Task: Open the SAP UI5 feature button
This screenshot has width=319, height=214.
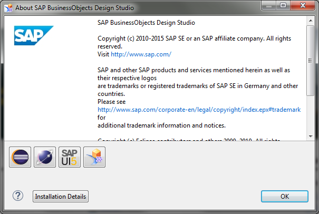Action: tap(70, 157)
